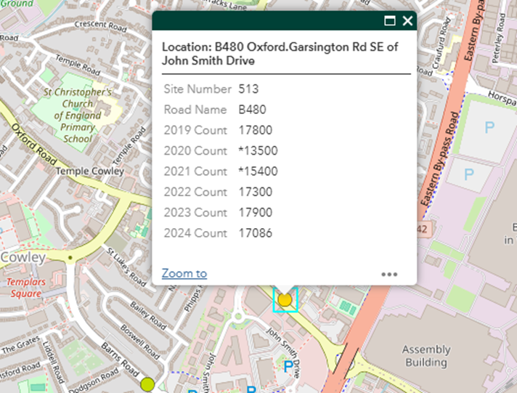This screenshot has width=517, height=393.
Task: Select the 2024 Count value 17086
Action: click(254, 233)
